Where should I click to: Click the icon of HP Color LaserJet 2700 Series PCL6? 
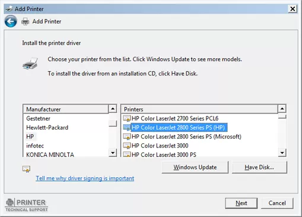(x=126, y=118)
